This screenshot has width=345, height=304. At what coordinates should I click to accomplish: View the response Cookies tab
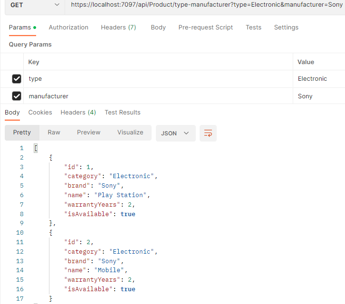(x=40, y=113)
